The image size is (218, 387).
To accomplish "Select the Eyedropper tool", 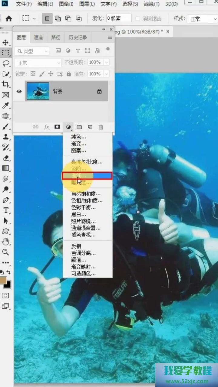I will point(5,105).
